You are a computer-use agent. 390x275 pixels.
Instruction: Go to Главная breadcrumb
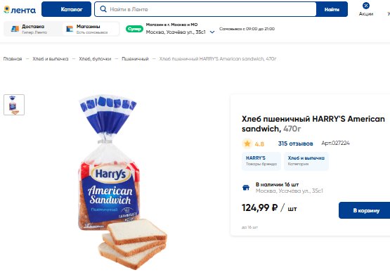[x=13, y=59]
